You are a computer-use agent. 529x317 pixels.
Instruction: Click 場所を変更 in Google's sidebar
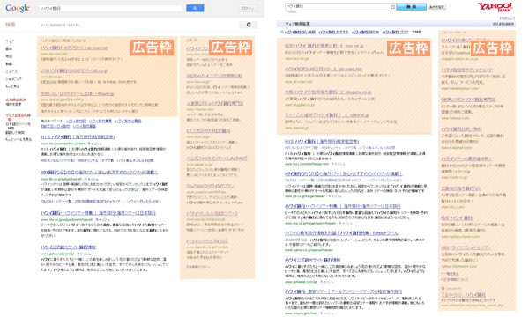tap(13, 105)
